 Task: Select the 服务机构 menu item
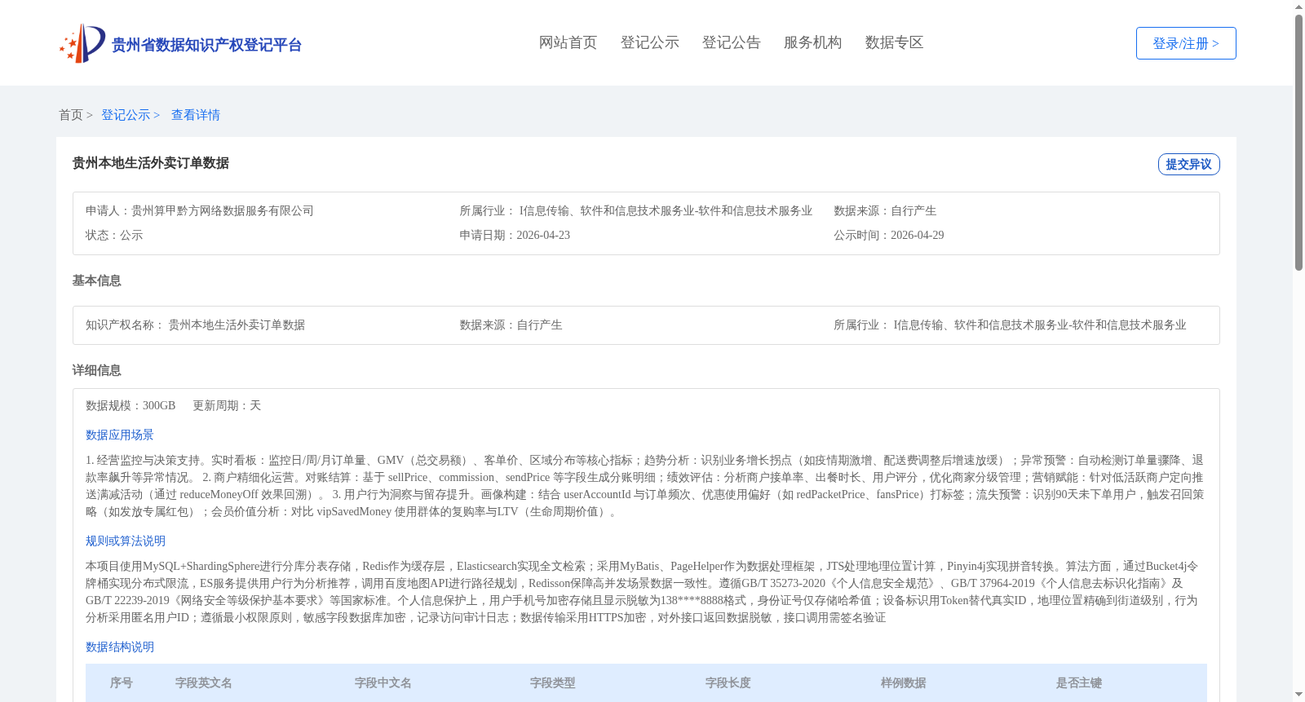(x=812, y=42)
